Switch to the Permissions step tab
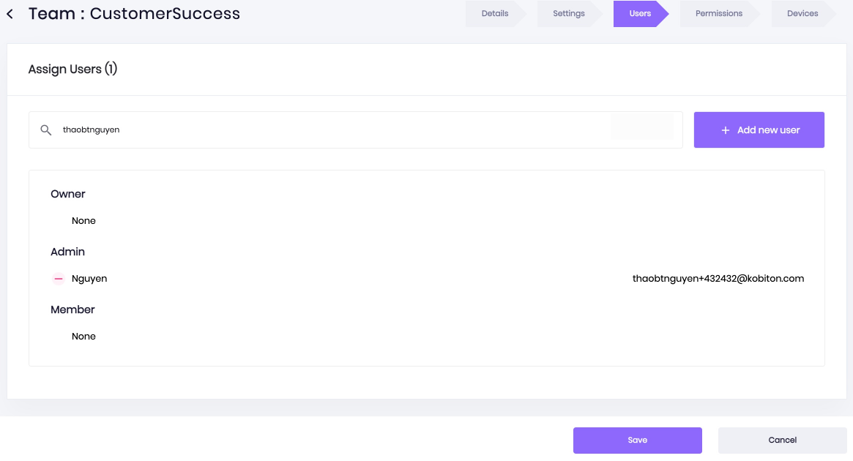 [x=718, y=14]
